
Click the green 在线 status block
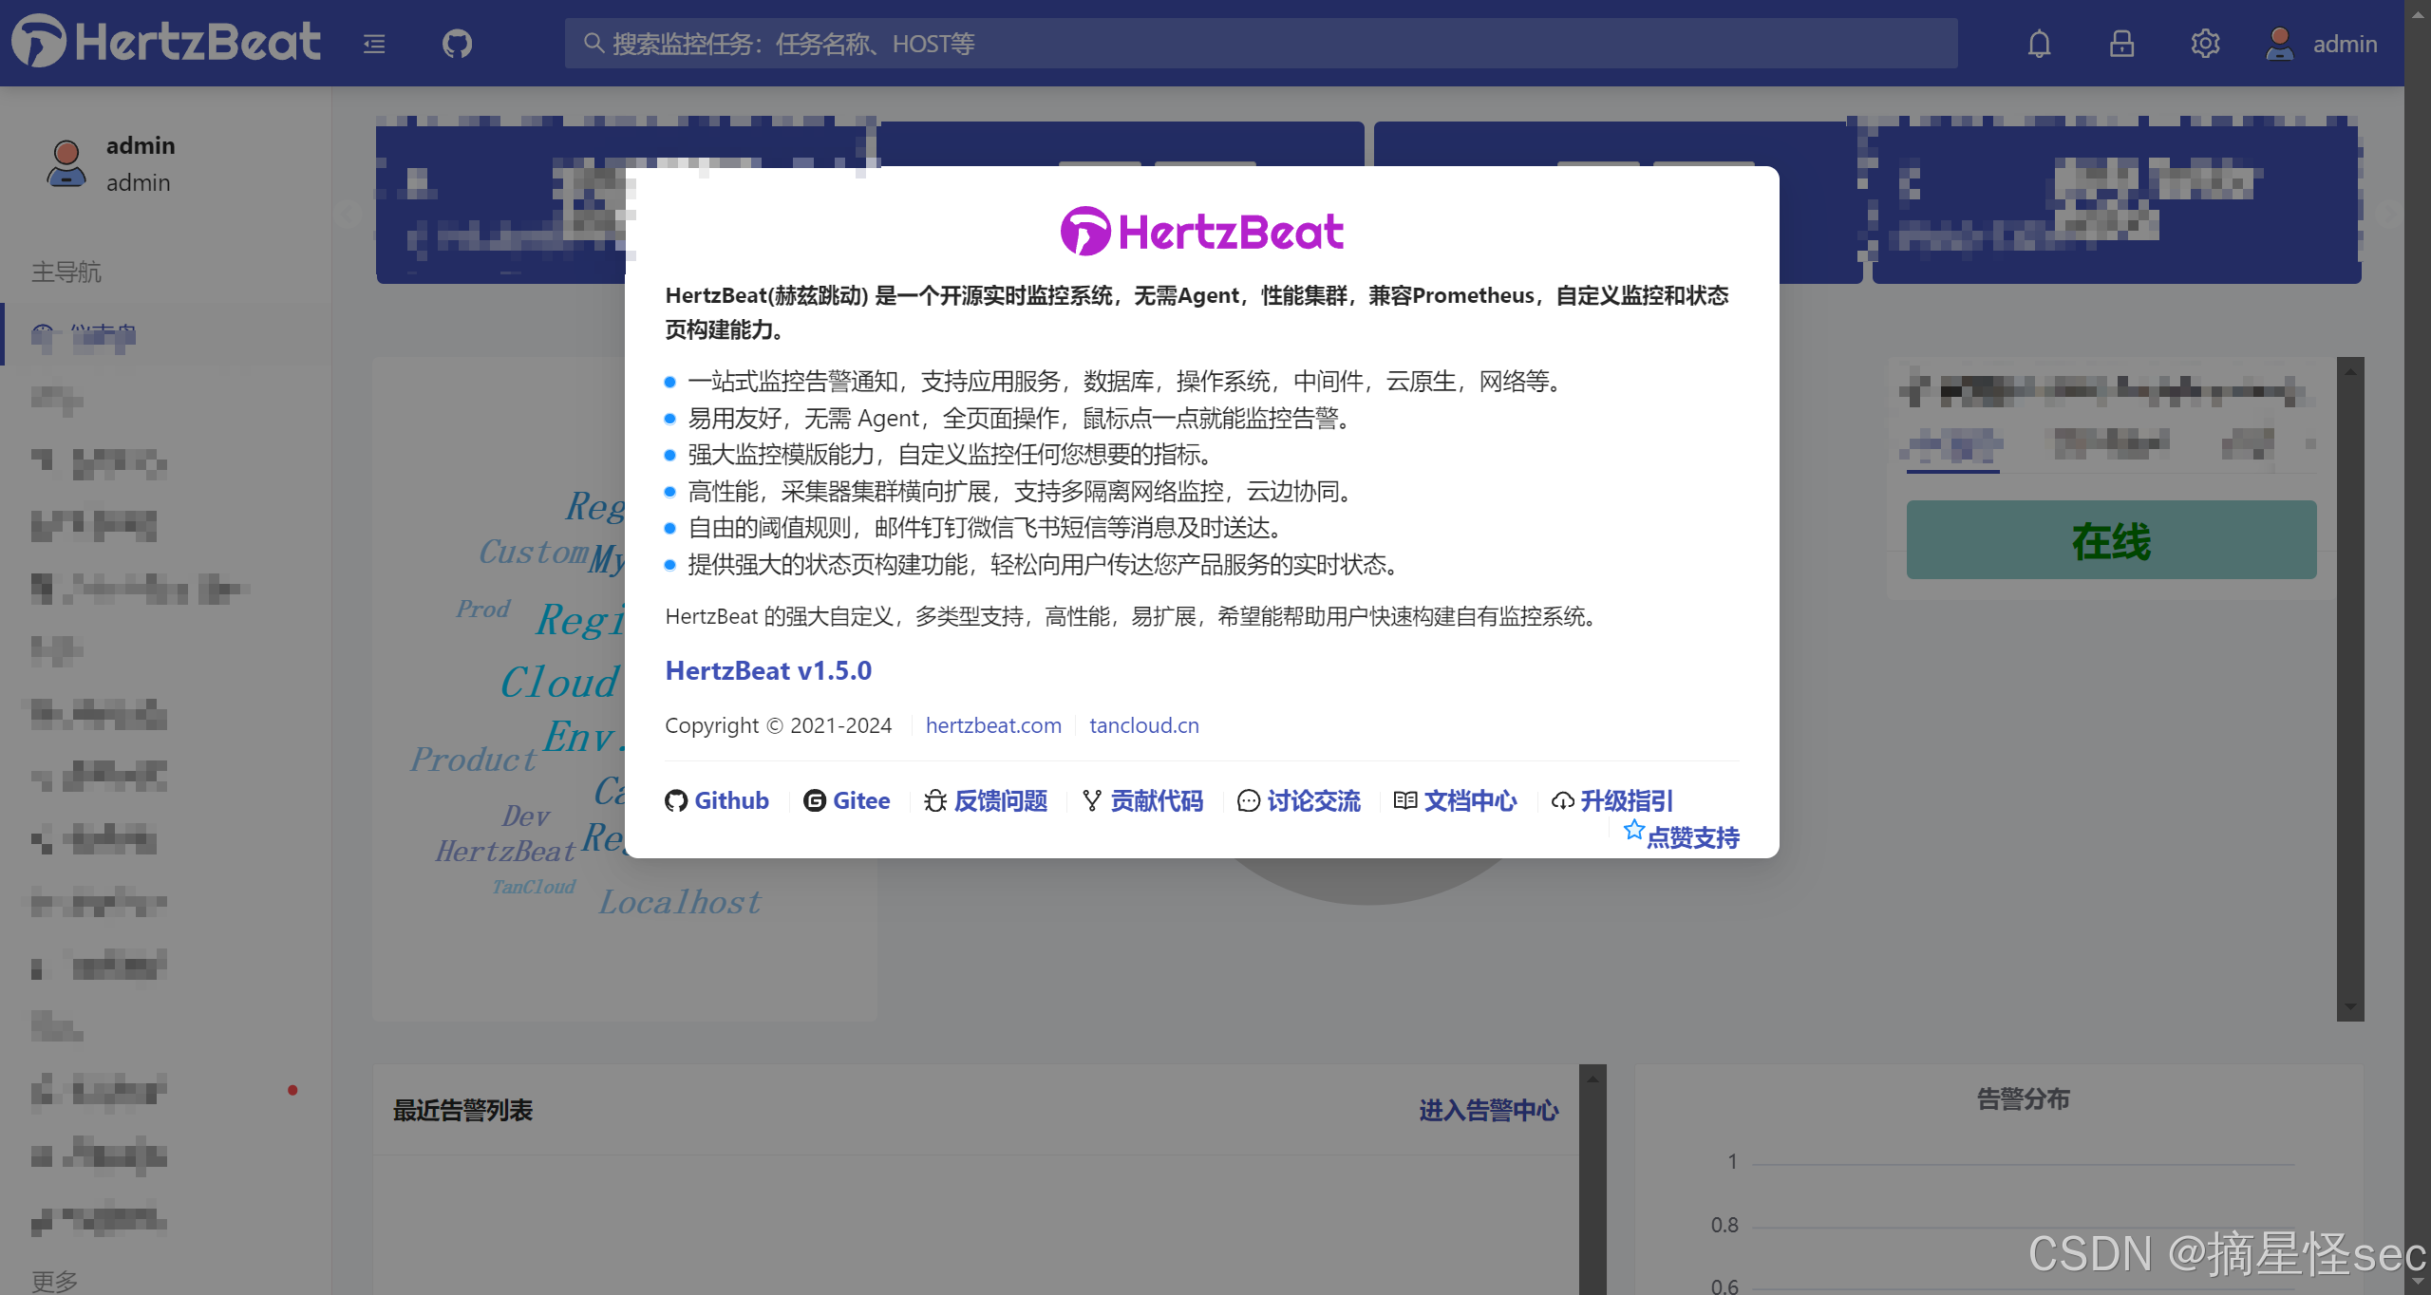click(2110, 540)
